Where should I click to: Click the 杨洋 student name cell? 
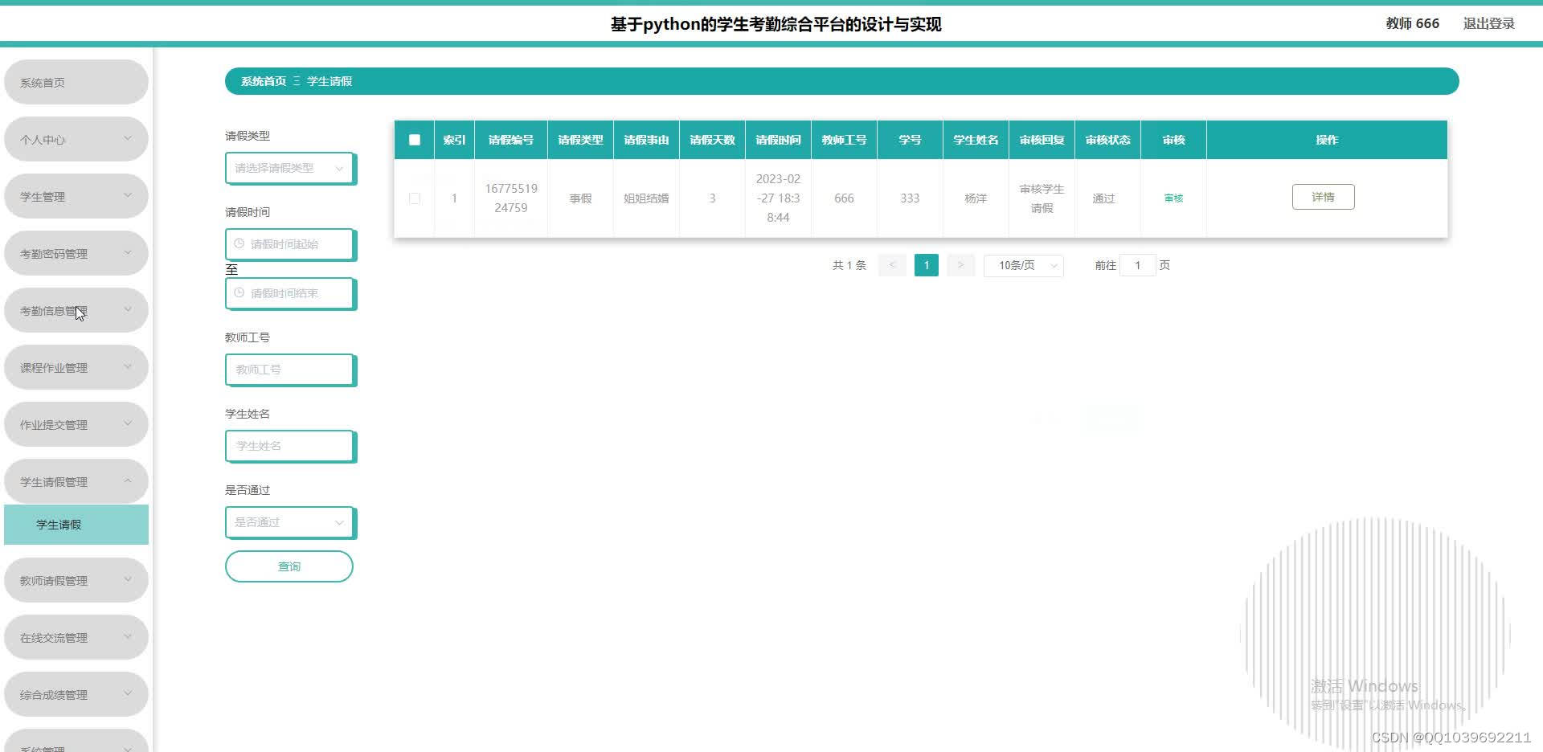tap(976, 198)
